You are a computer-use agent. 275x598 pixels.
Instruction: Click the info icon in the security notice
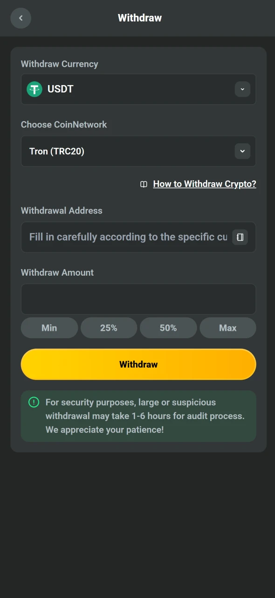33,402
